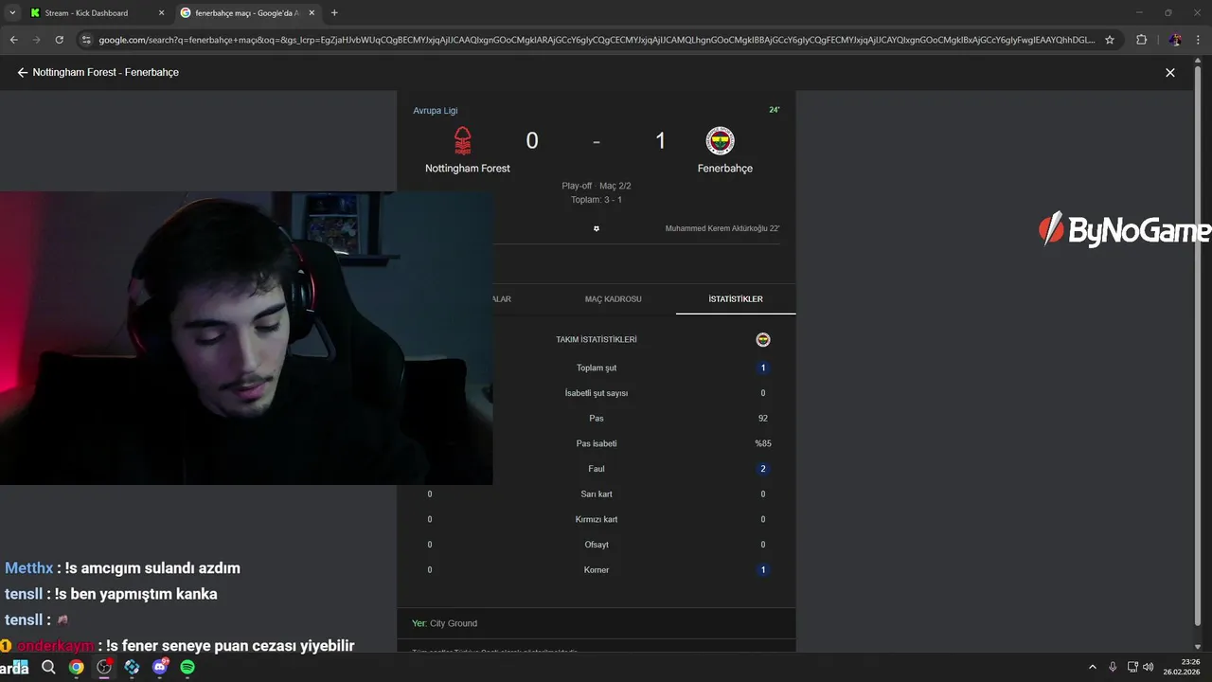Click the Toplam: 3 - 1 aggregate text
The height and width of the screenshot is (682, 1212).
(597, 200)
